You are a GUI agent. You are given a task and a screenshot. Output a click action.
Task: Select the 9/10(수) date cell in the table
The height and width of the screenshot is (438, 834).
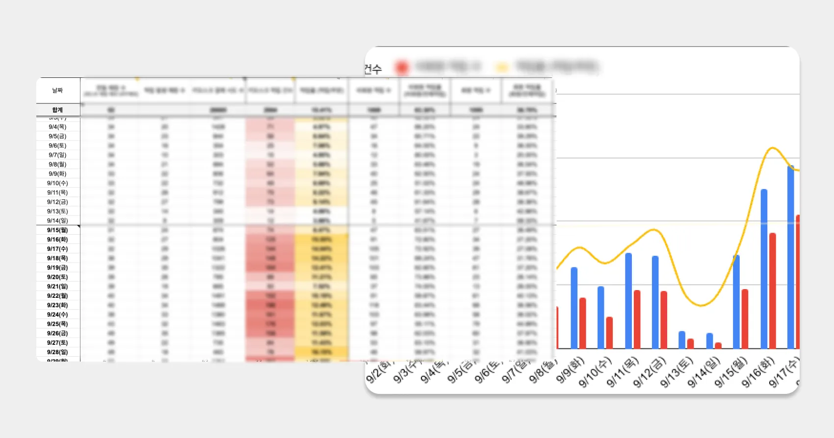[x=58, y=183]
